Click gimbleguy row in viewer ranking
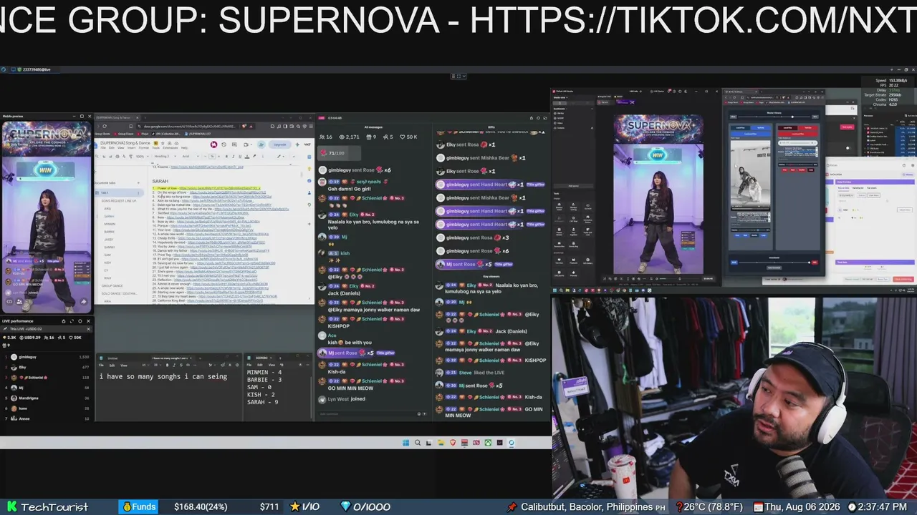Screen dimensions: 917x515 (x=47, y=357)
